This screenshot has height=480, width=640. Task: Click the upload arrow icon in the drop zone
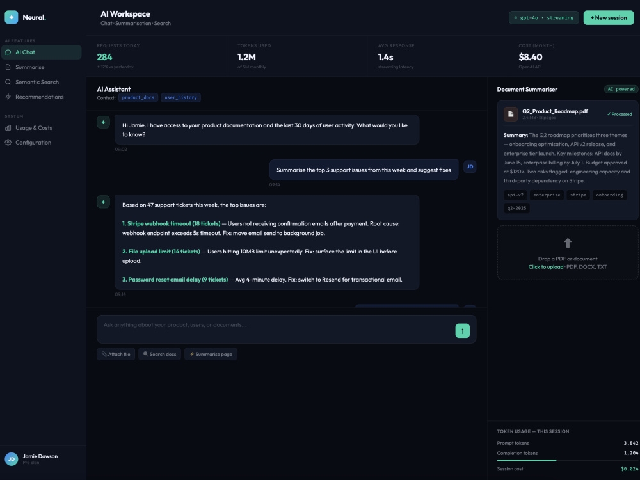coord(567,243)
